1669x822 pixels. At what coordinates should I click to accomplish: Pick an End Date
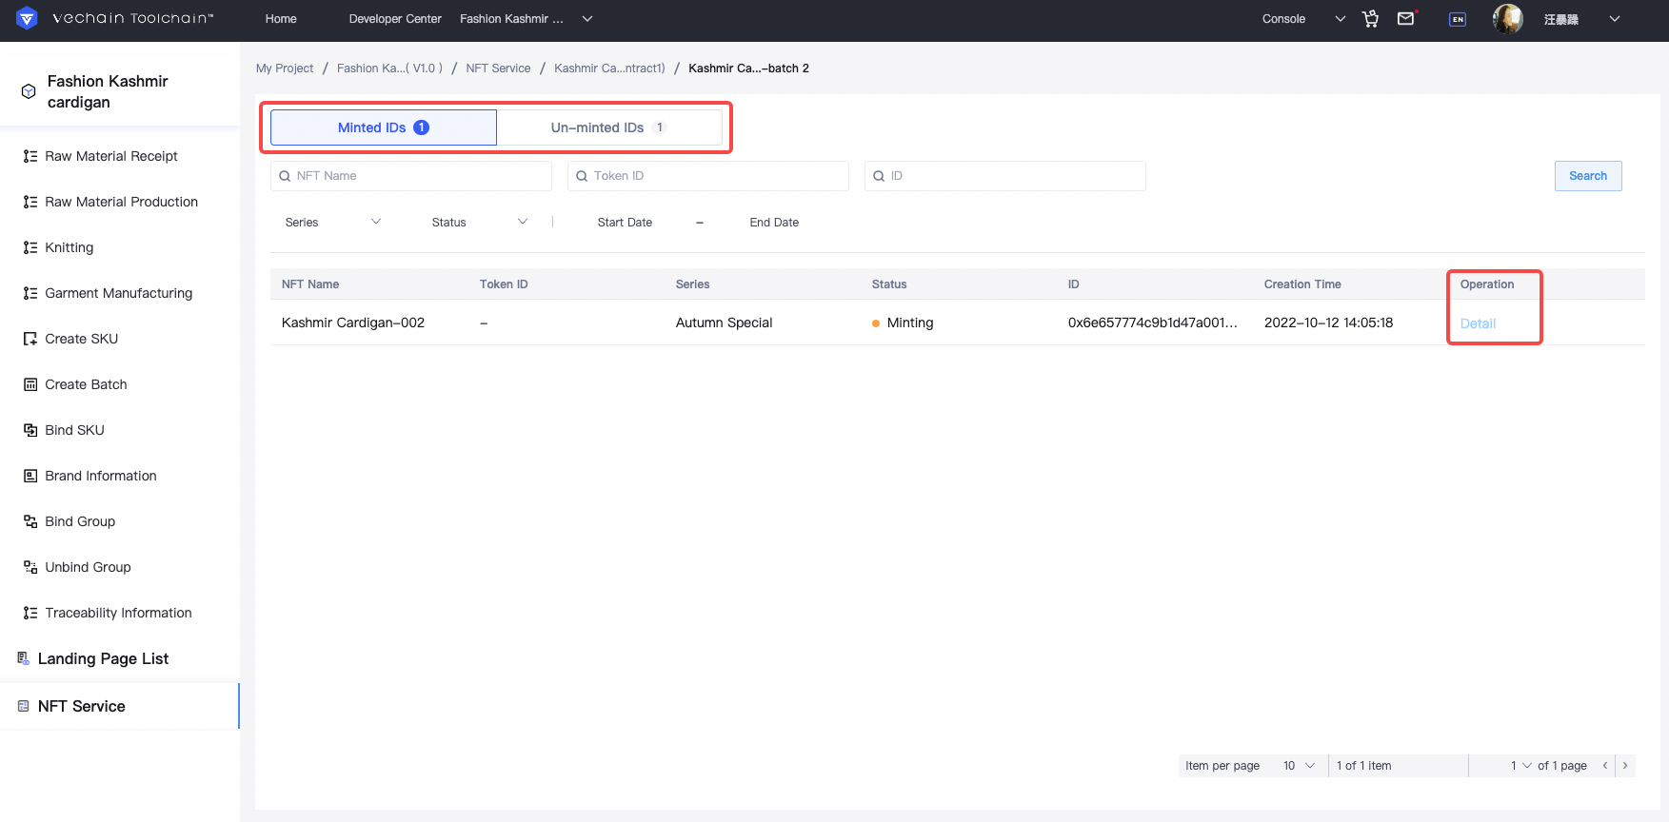(774, 223)
